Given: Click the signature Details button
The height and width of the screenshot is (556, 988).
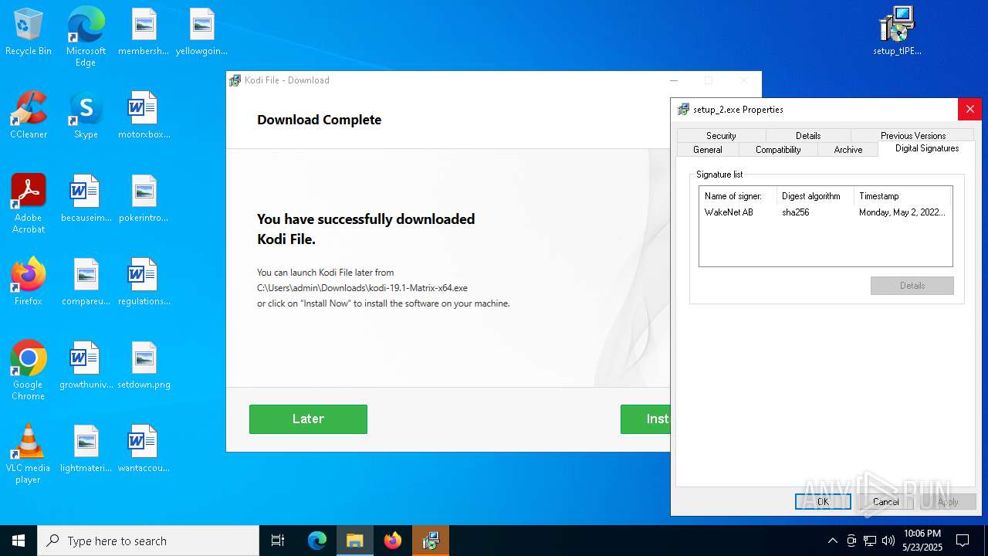Looking at the screenshot, I should (x=912, y=286).
